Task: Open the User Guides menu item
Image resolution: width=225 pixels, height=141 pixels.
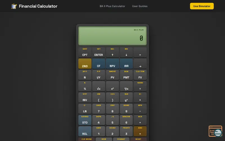Action: 140,6
